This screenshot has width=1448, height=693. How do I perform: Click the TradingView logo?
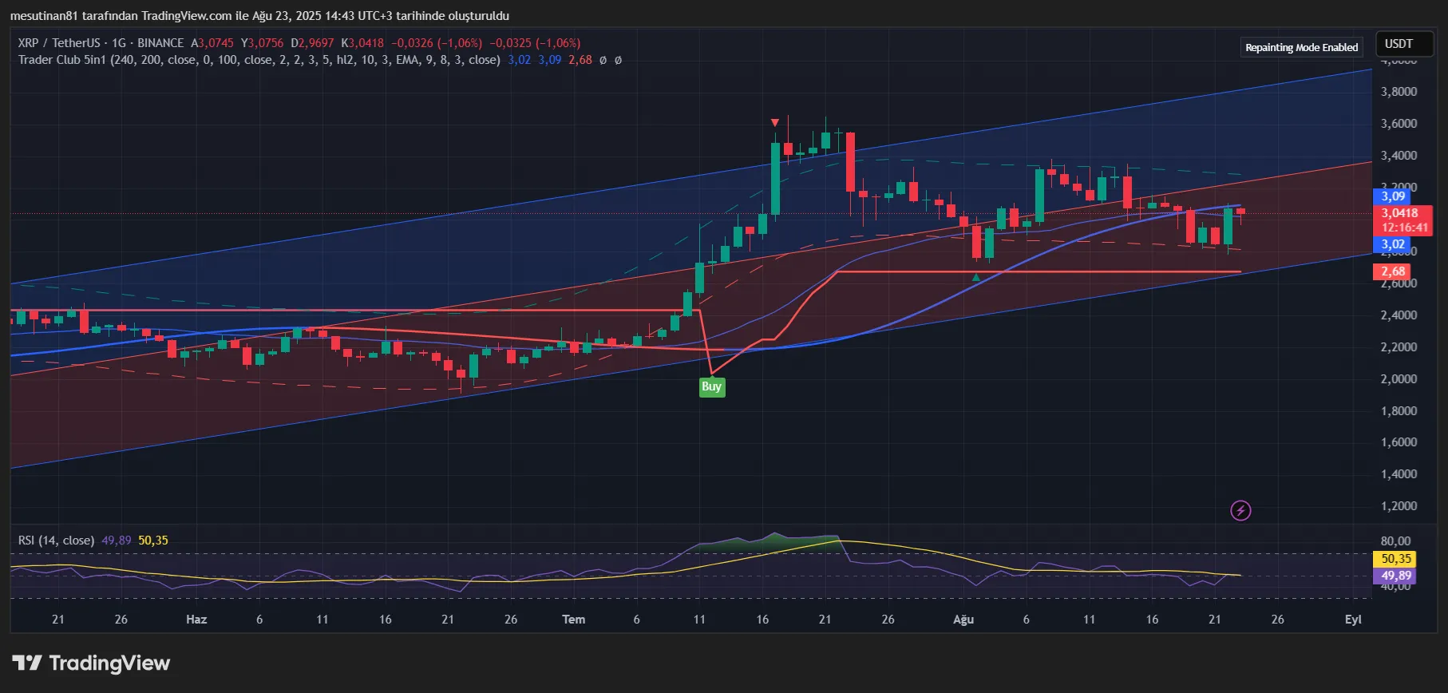coord(91,663)
